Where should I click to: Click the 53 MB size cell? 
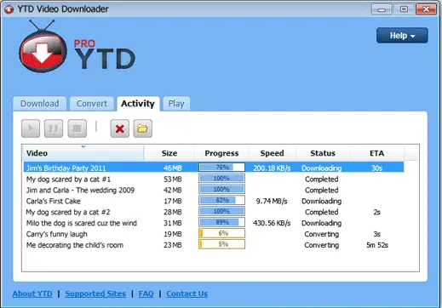[x=173, y=180]
